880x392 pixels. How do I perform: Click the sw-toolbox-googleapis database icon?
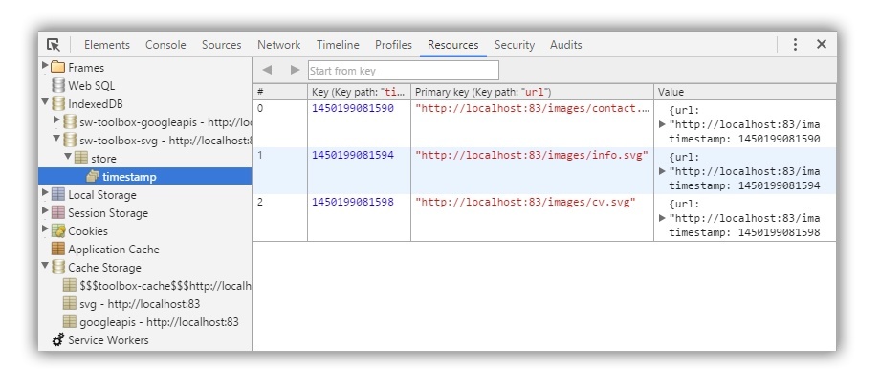click(70, 121)
